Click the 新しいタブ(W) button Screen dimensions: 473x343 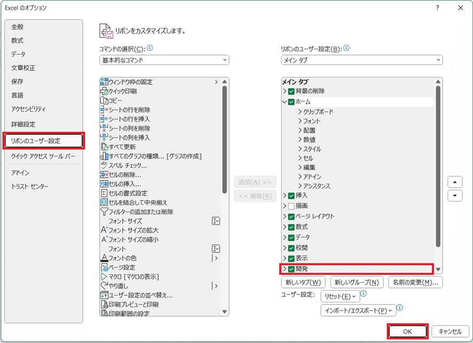(x=303, y=282)
